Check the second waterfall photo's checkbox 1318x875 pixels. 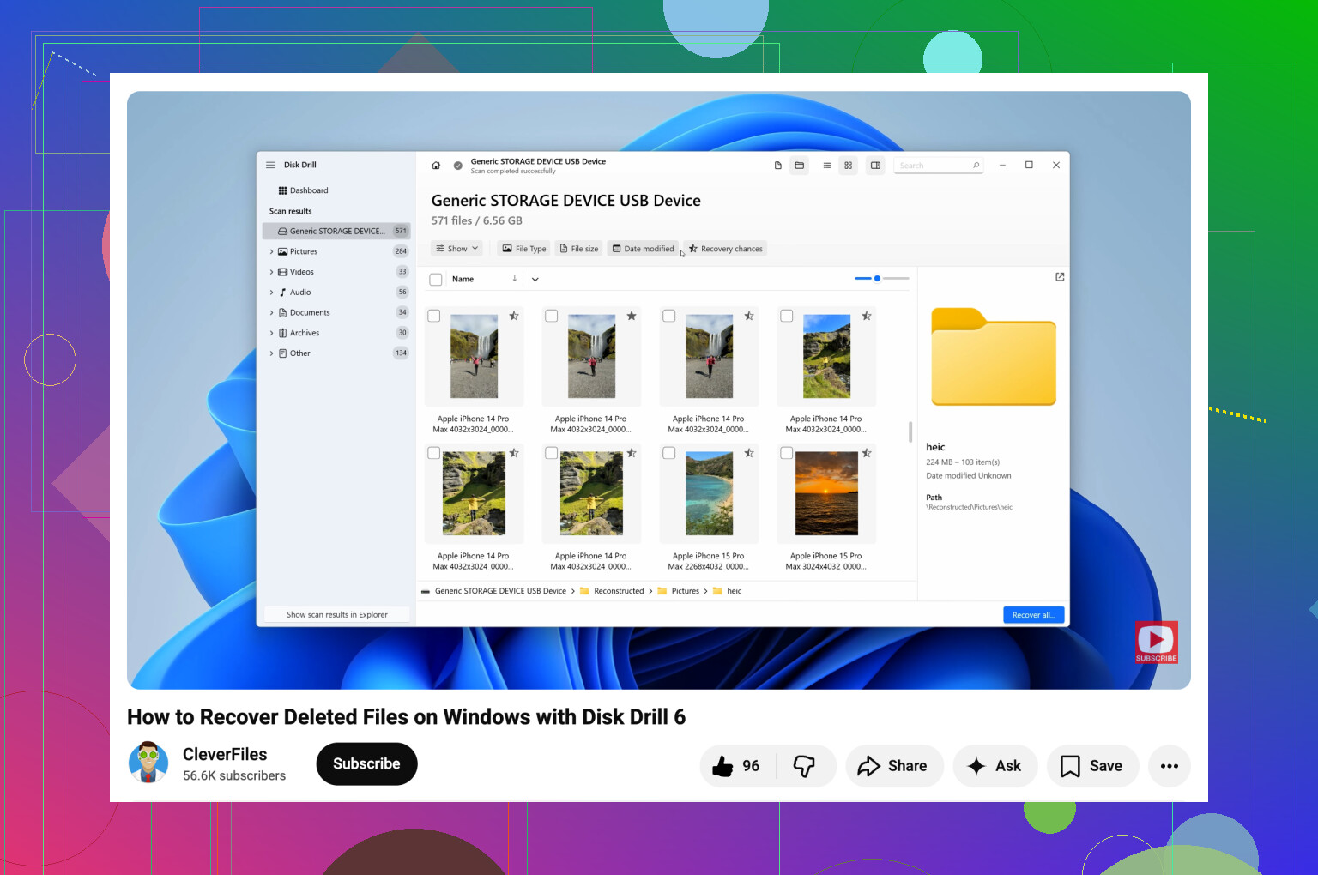552,316
